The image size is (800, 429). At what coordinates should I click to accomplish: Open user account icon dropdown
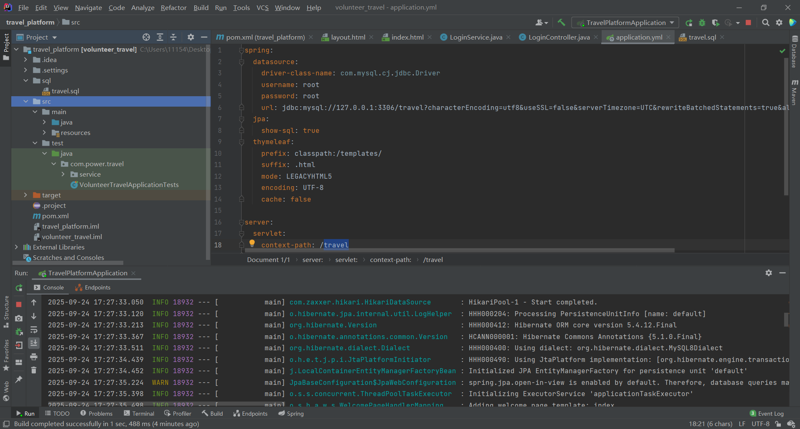coord(541,22)
